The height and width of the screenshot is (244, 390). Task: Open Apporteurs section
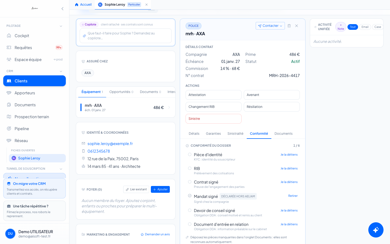pyautogui.click(x=34, y=93)
